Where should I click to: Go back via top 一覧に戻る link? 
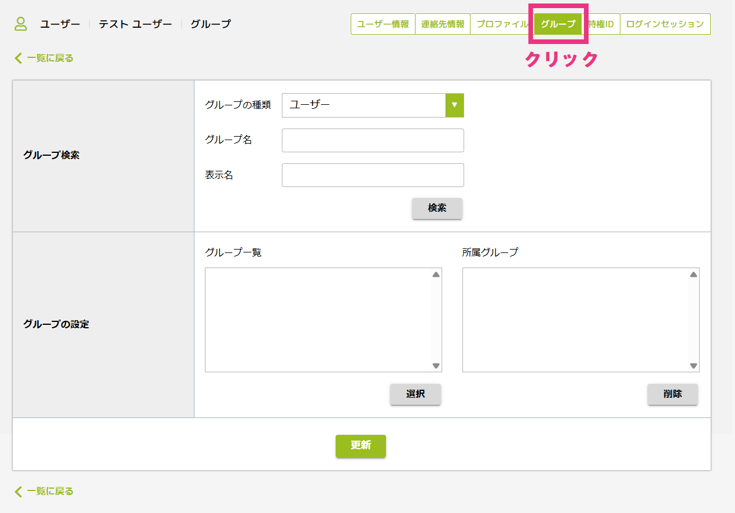44,58
